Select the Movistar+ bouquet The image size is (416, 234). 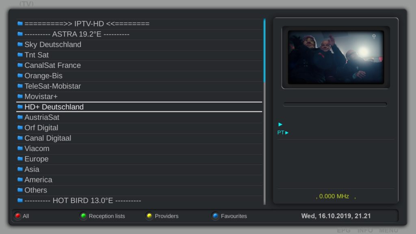point(139,96)
